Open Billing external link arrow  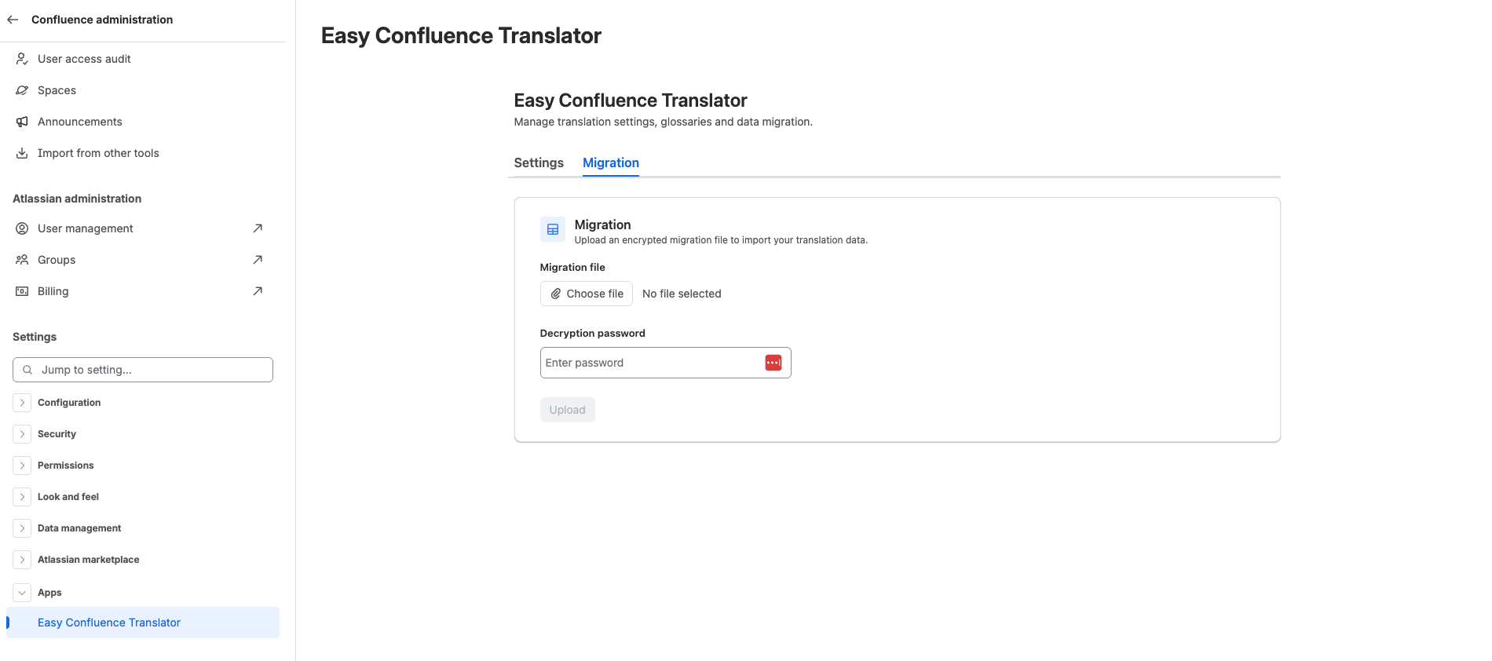point(258,291)
